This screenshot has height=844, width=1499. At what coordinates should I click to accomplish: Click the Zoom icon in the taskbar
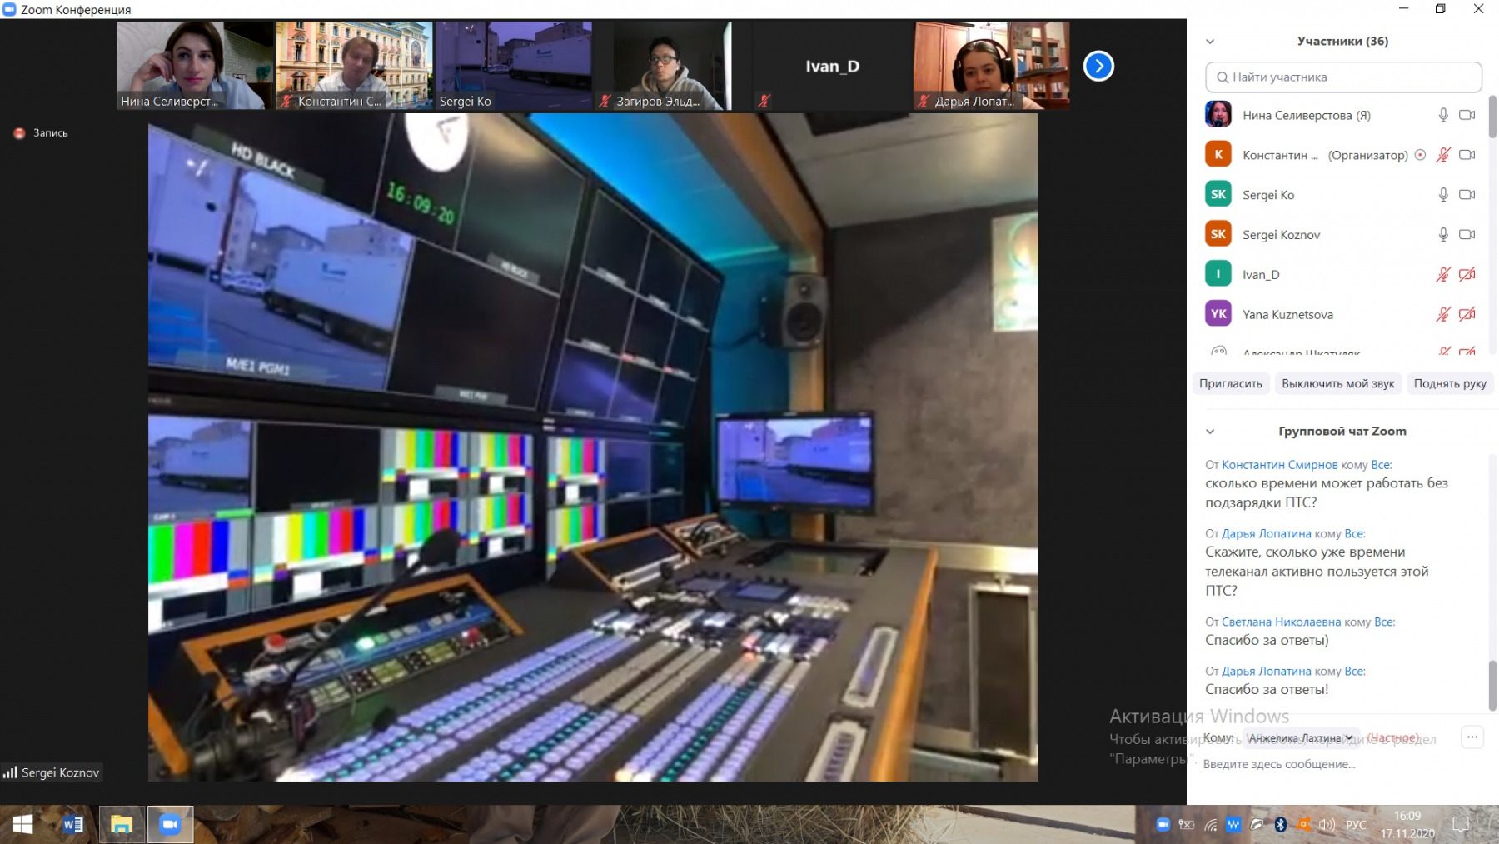170,824
